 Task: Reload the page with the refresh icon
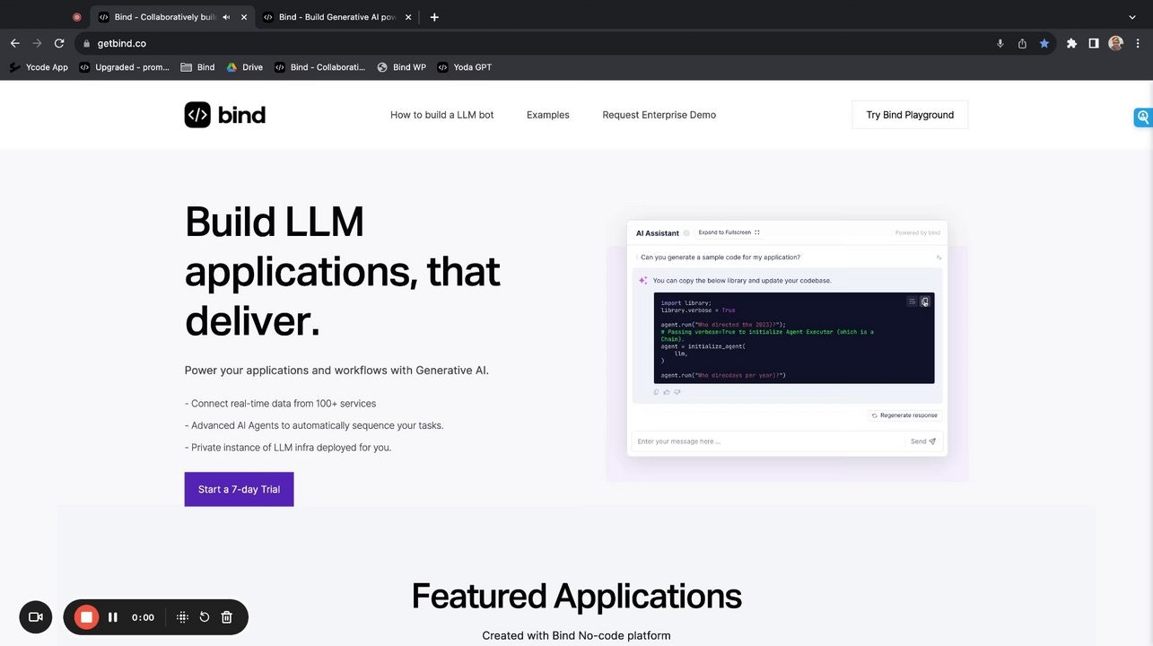[x=59, y=43]
